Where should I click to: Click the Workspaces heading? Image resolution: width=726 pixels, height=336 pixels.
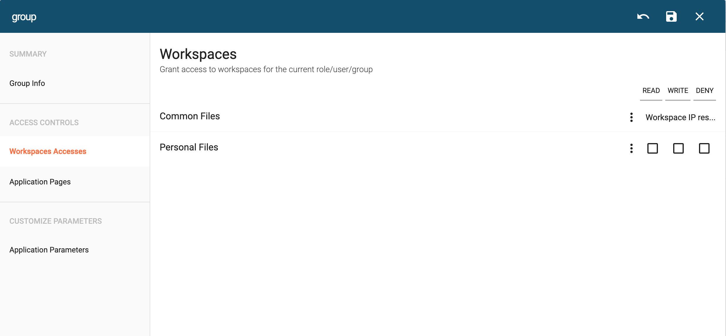point(198,54)
